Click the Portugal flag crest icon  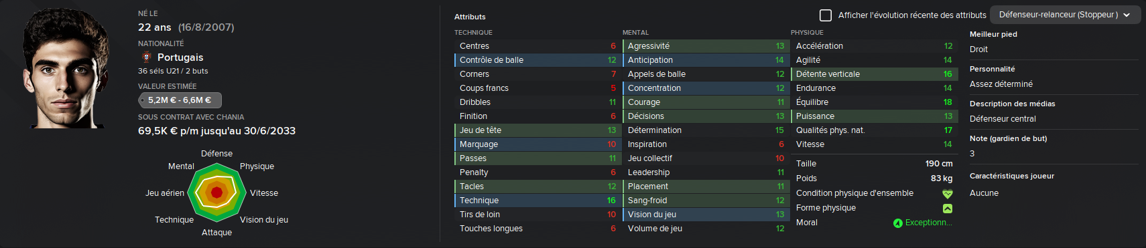click(x=146, y=57)
